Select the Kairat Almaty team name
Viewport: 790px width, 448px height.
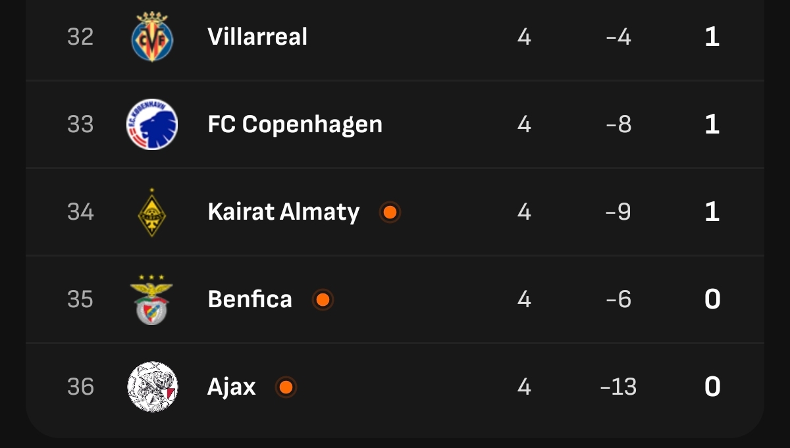pyautogui.click(x=284, y=212)
